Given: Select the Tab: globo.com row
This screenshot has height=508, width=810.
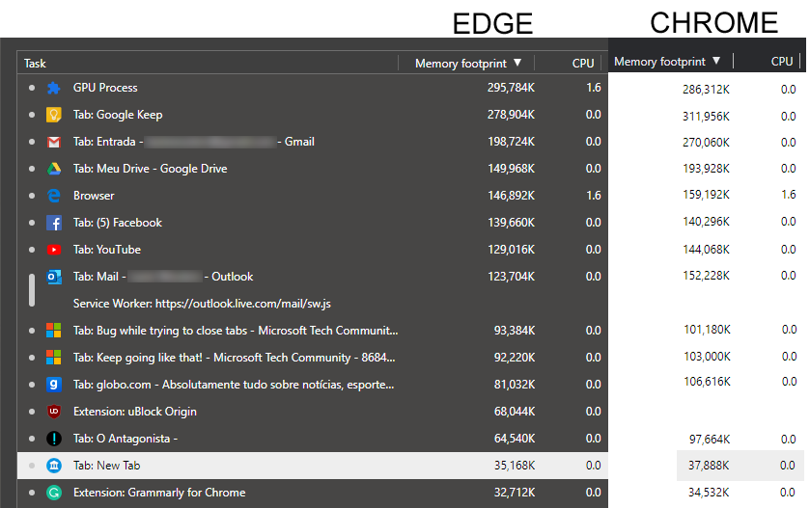Looking at the screenshot, I should click(x=313, y=385).
